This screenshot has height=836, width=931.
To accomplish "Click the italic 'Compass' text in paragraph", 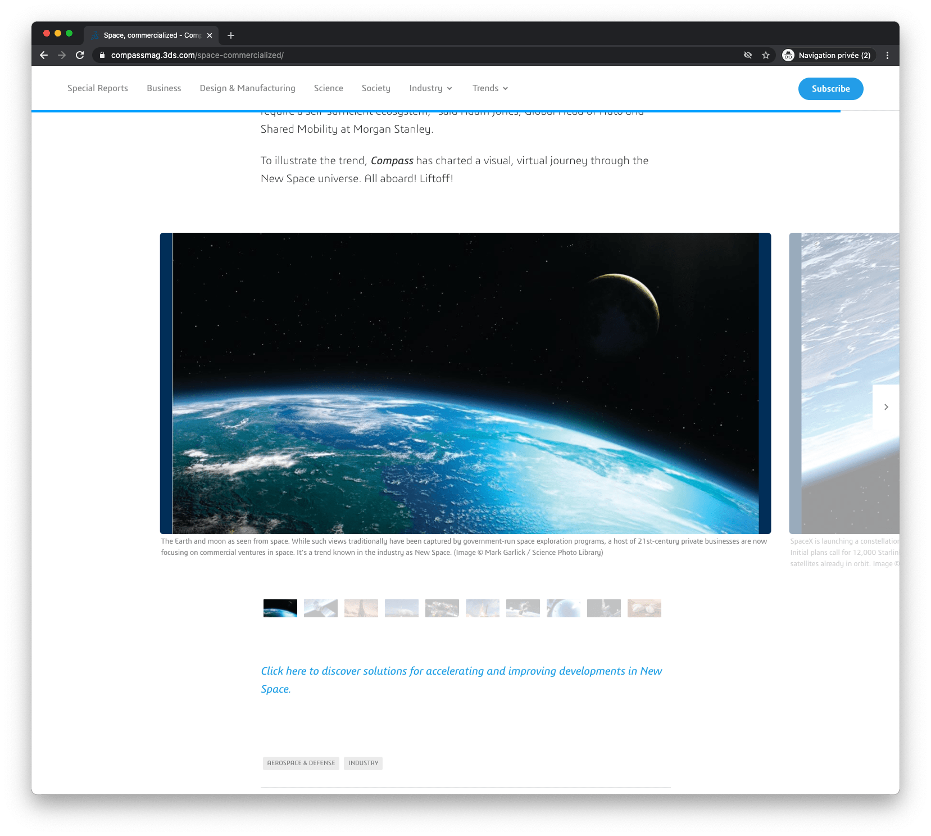I will [392, 161].
